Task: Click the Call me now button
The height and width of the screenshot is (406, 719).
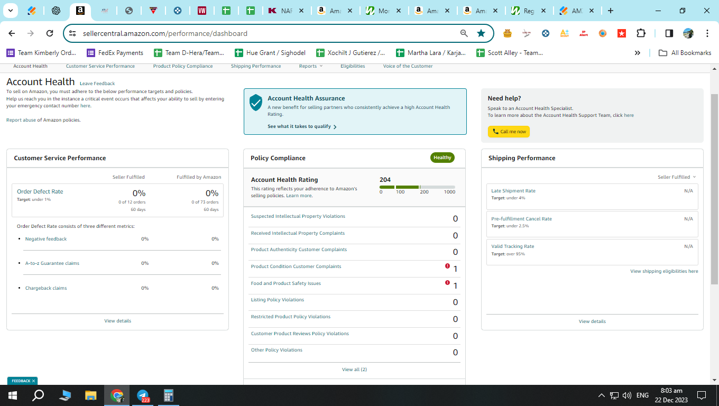Action: tap(509, 132)
